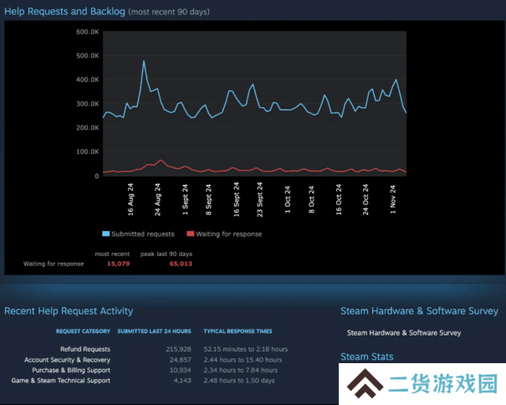Click the REQUEST CATEGORY column header
This screenshot has width=506, height=405.
tap(83, 331)
